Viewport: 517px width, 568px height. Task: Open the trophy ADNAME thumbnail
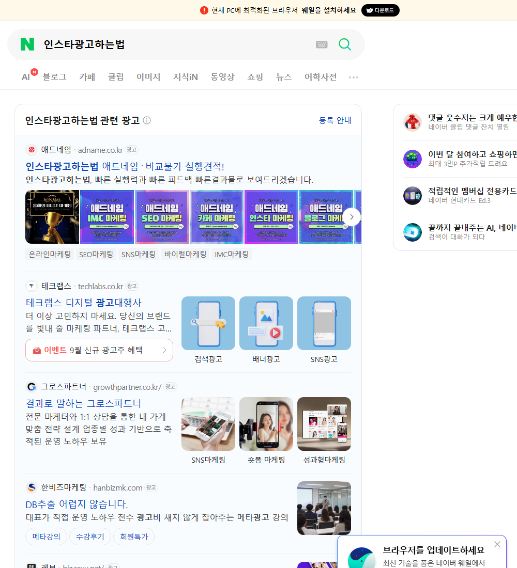coord(52,217)
